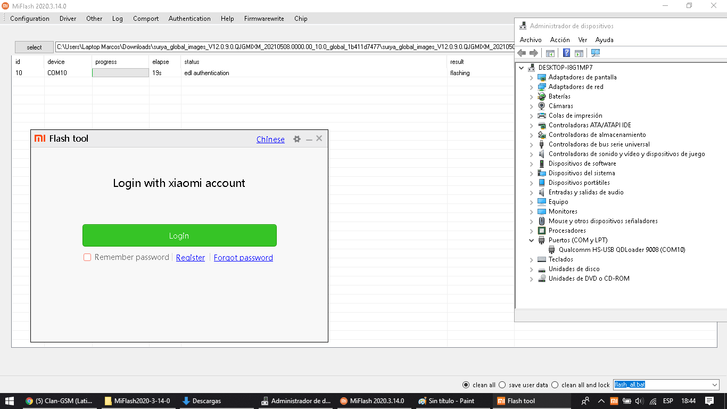Click the back arrow in Device Manager toolbar
The height and width of the screenshot is (409, 727).
pos(522,53)
